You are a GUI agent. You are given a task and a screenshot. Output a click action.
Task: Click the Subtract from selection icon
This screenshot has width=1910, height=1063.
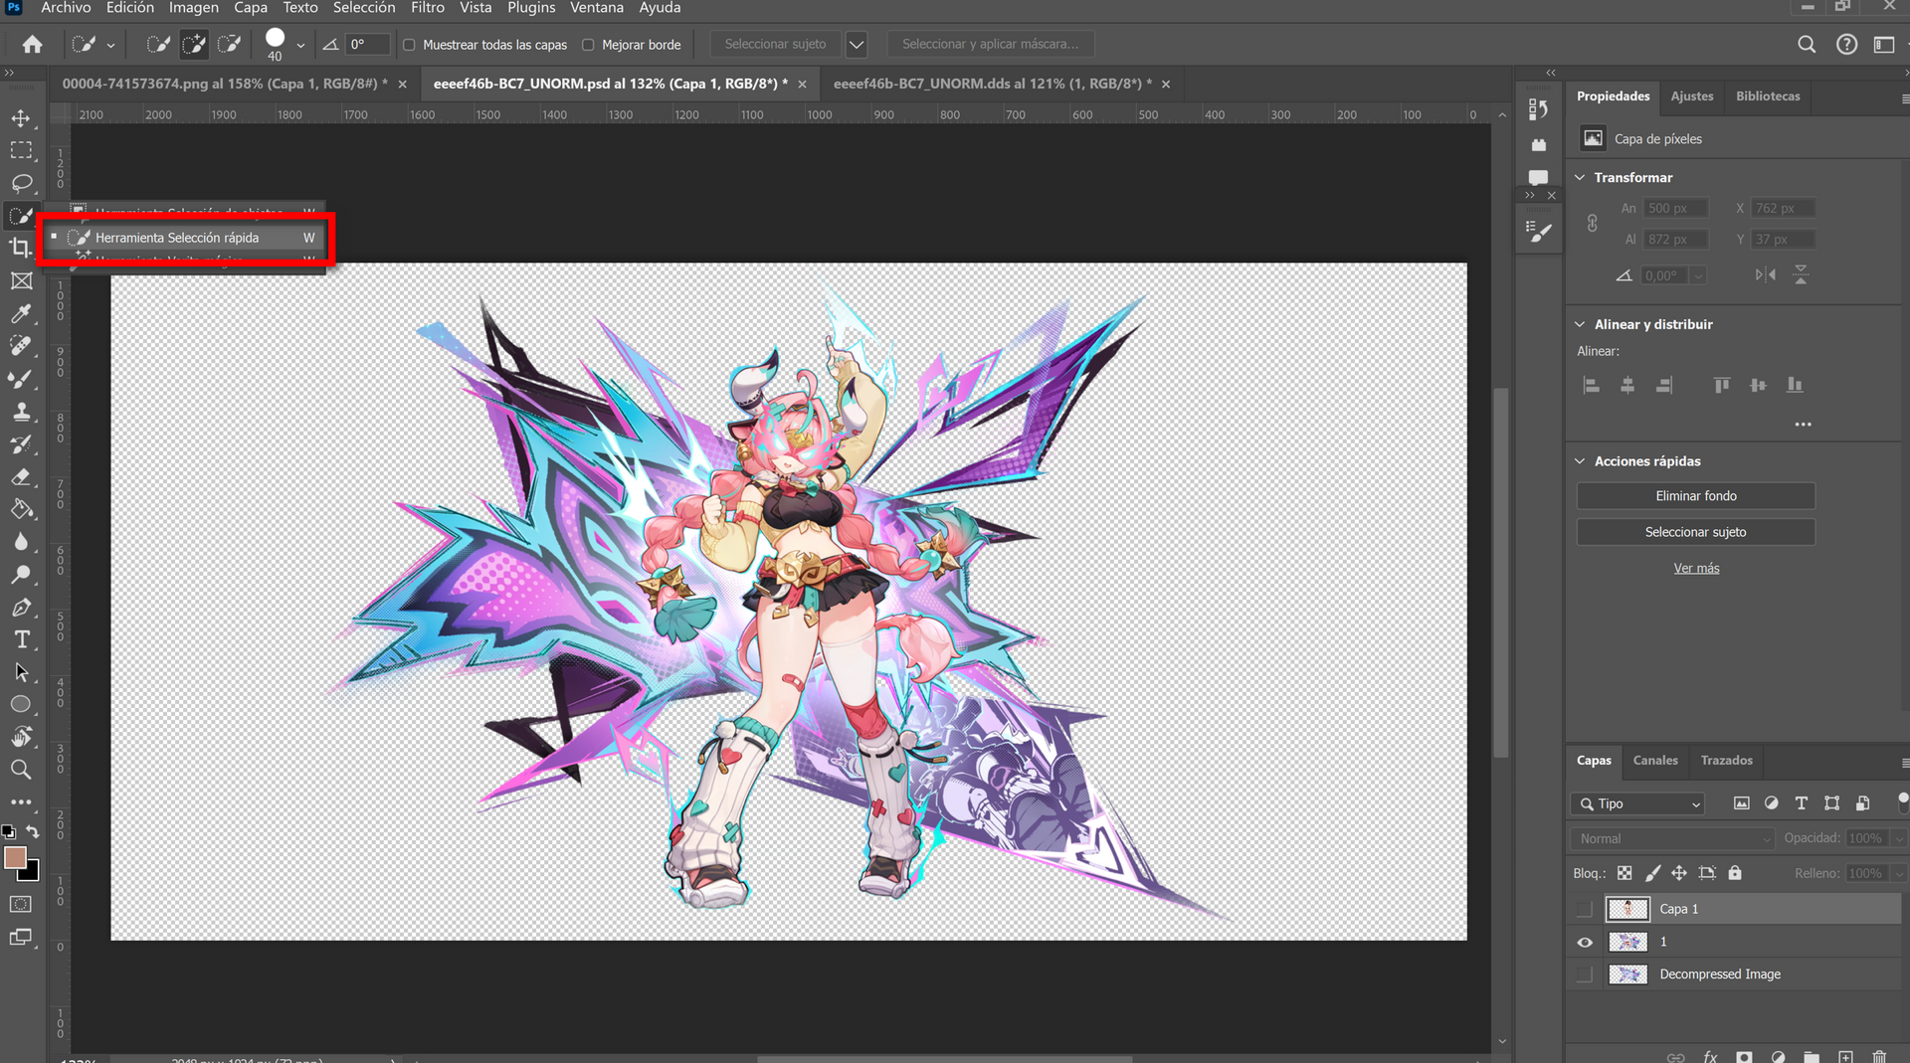[230, 44]
